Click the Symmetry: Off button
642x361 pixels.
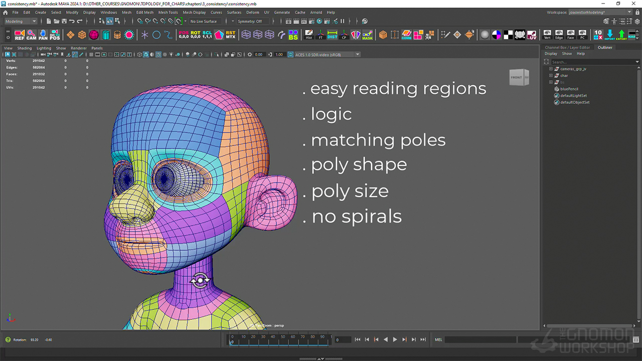click(x=250, y=22)
